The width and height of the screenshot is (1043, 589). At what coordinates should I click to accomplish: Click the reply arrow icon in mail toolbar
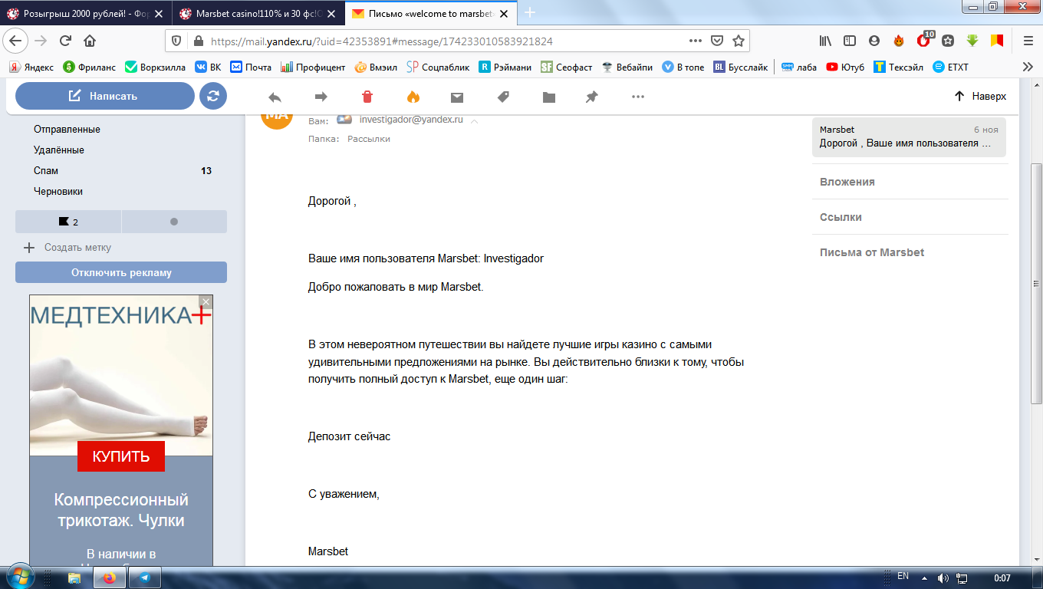point(275,97)
